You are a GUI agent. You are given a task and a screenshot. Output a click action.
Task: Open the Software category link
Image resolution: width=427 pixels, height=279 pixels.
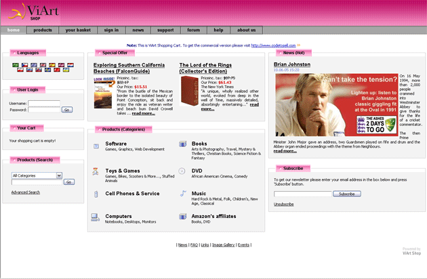[116, 144]
